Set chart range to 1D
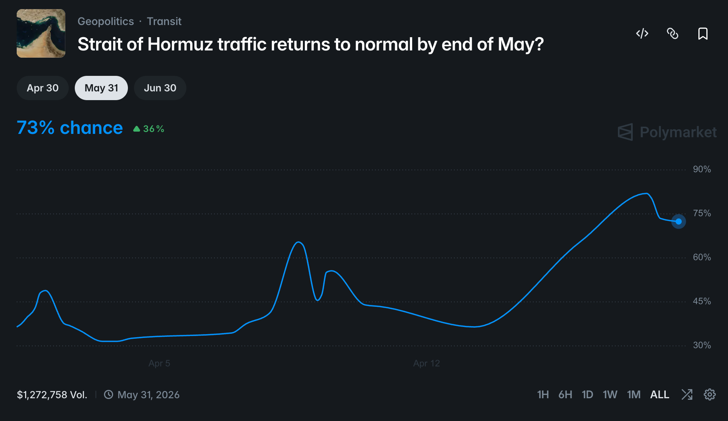Viewport: 728px width, 421px height. [587, 394]
